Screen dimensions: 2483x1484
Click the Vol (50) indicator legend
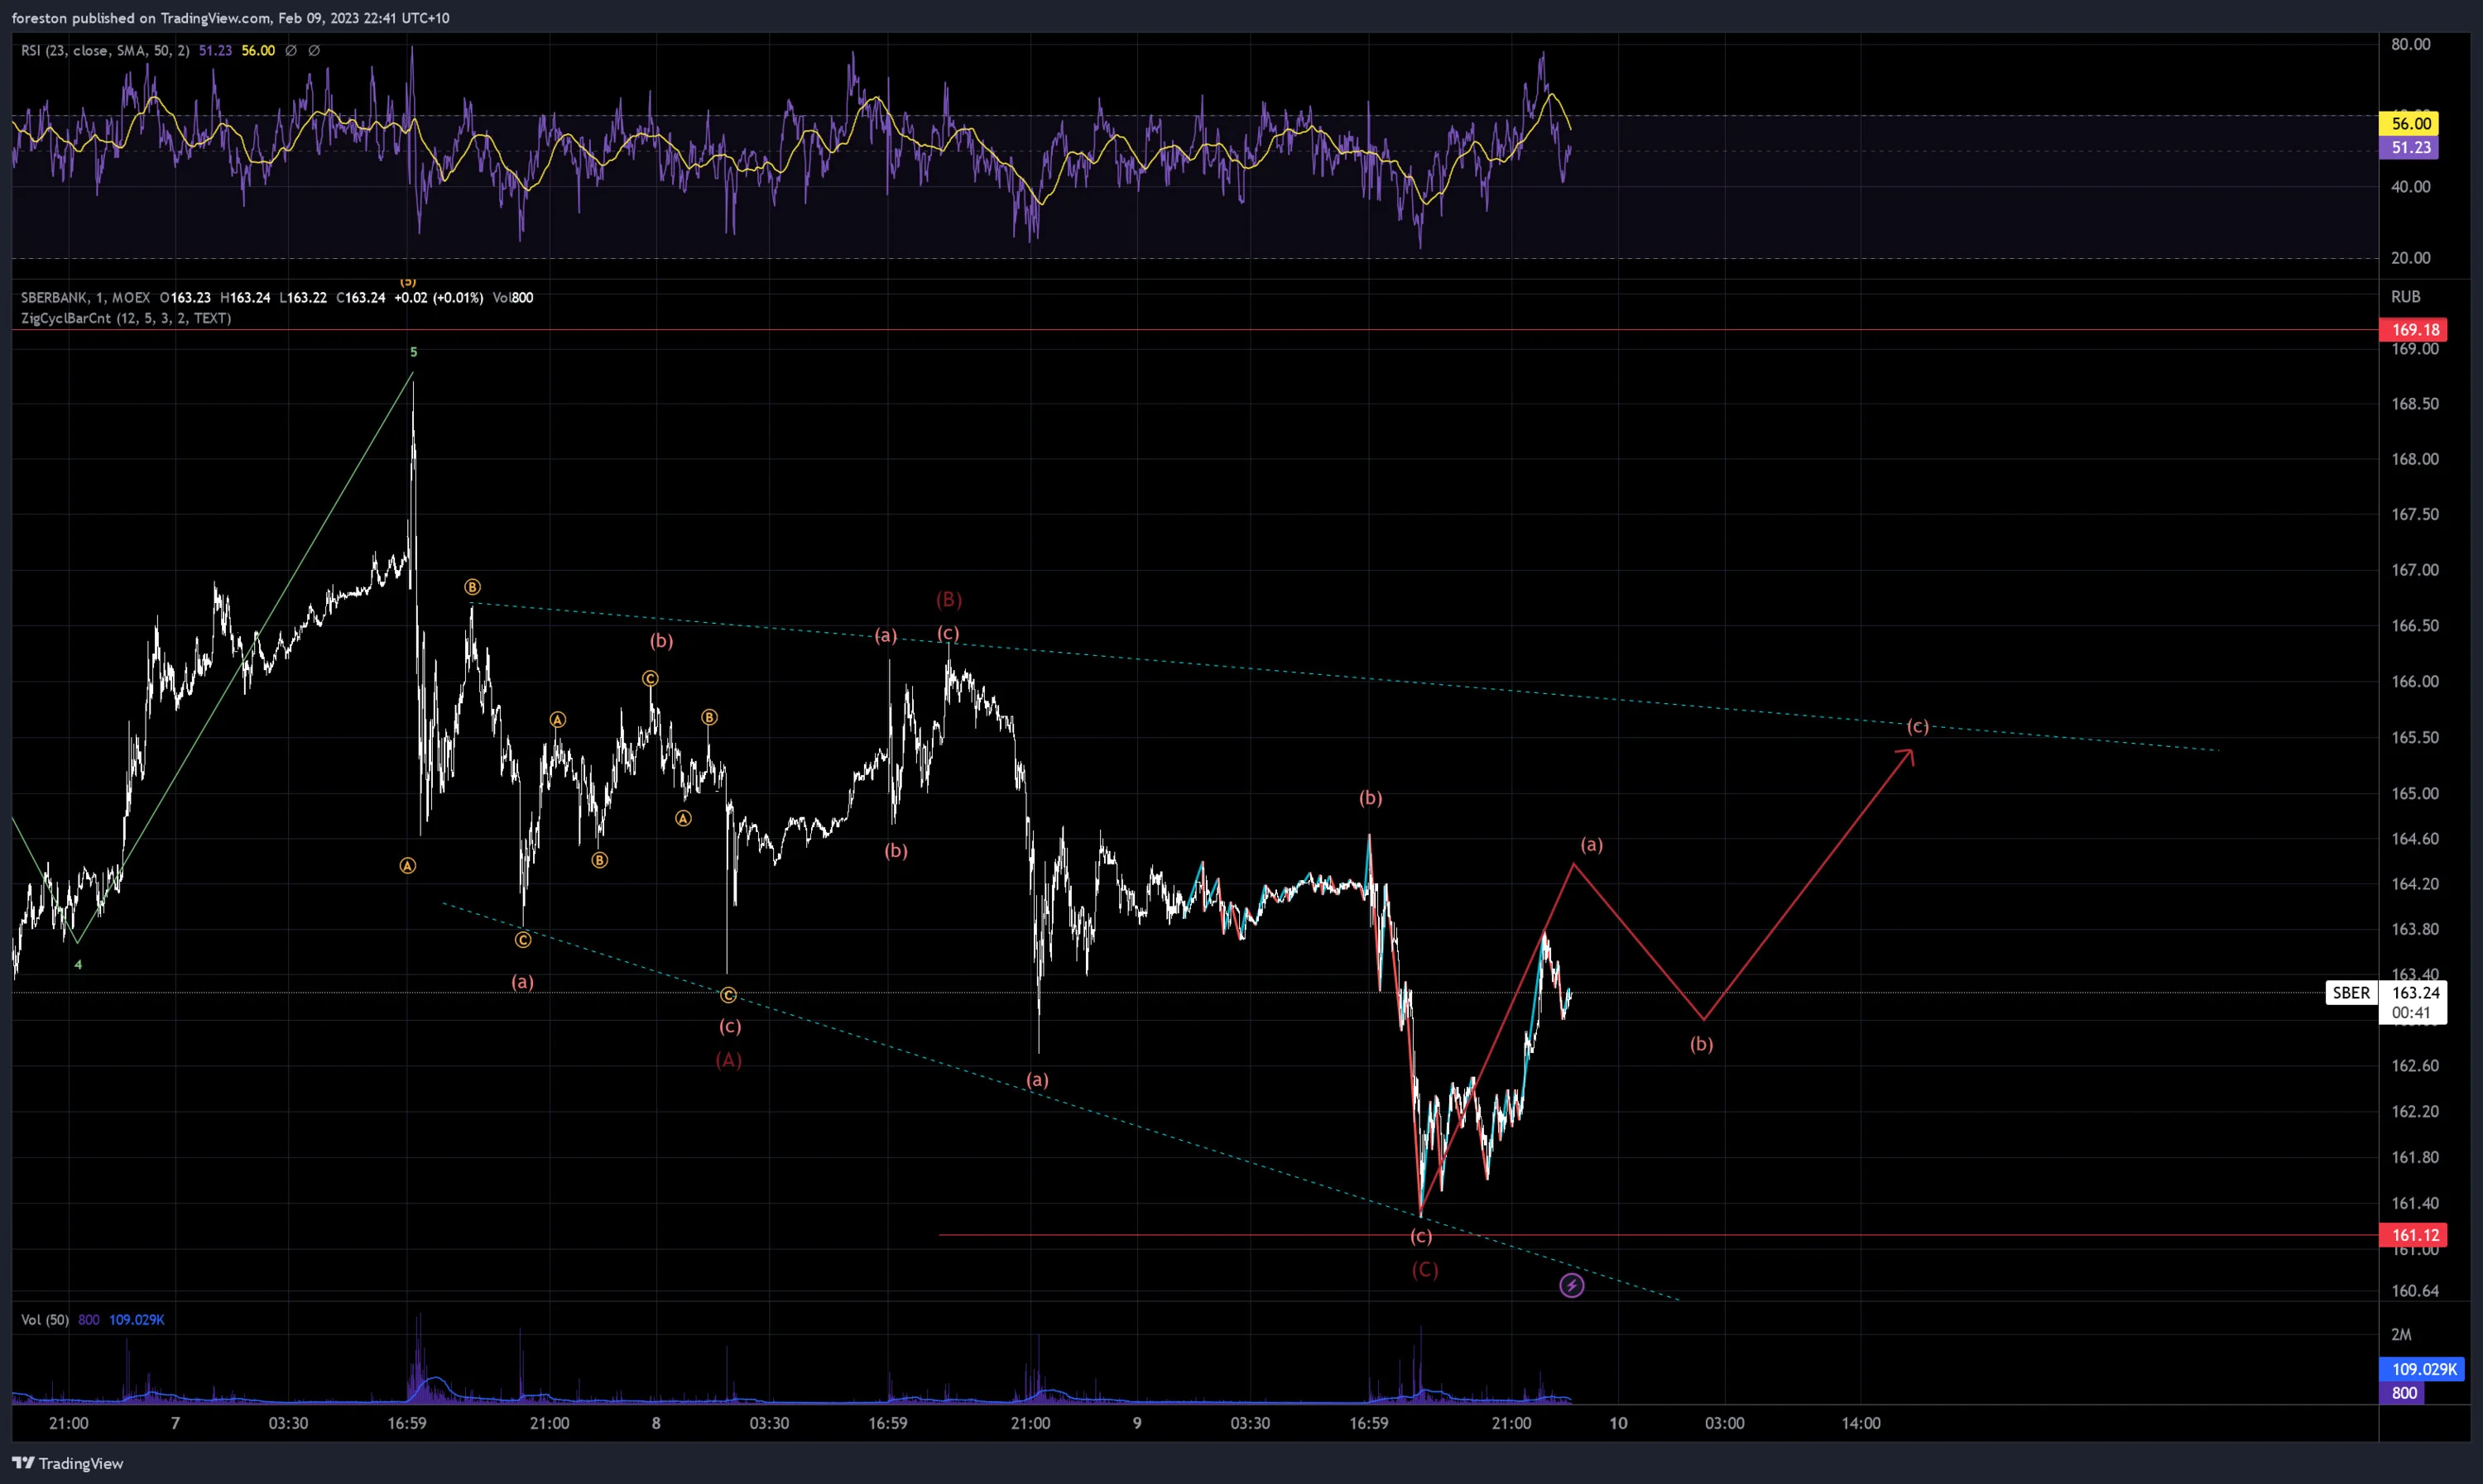[45, 1320]
